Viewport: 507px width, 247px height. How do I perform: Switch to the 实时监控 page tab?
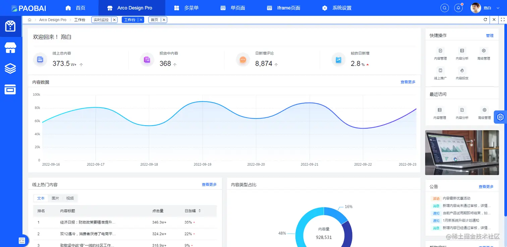click(101, 20)
